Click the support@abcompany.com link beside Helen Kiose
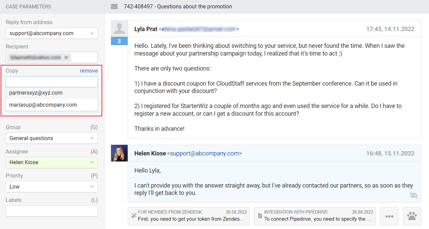Screen dimensions: 429x229 coord(204,153)
